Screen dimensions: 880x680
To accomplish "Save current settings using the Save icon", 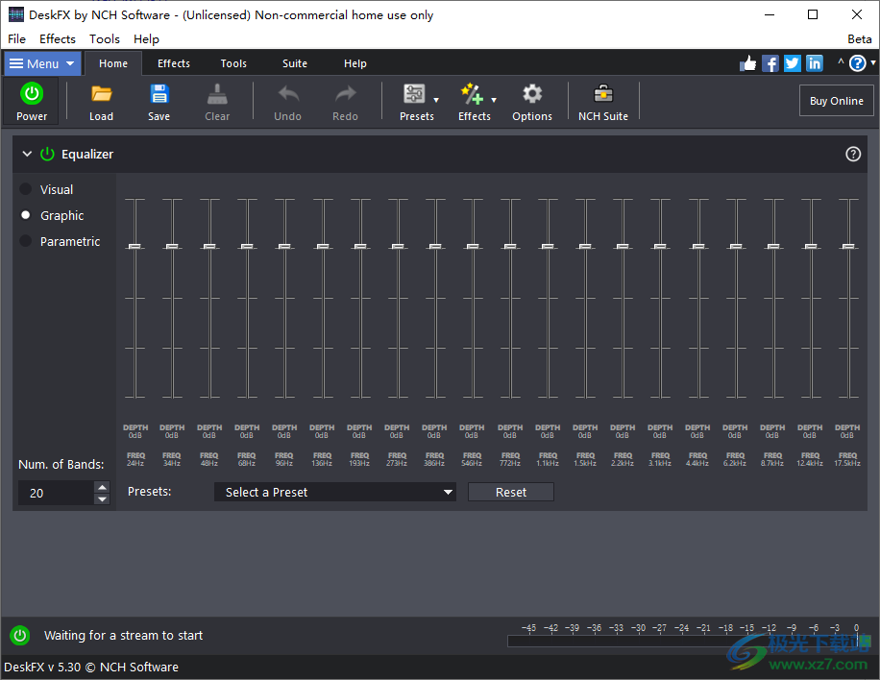I will point(159,93).
